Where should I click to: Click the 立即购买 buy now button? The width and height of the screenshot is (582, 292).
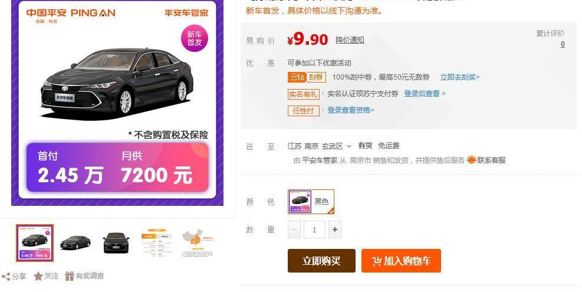click(x=321, y=261)
